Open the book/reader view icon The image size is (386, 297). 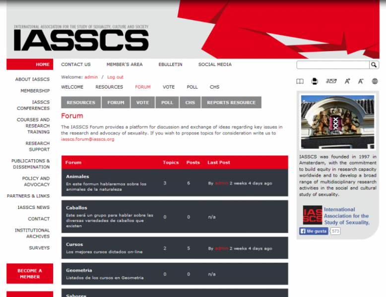[x=300, y=81]
